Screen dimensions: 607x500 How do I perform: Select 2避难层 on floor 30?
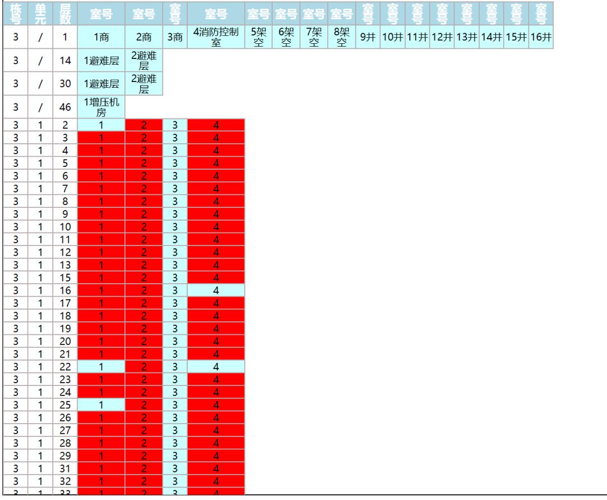coord(144,84)
